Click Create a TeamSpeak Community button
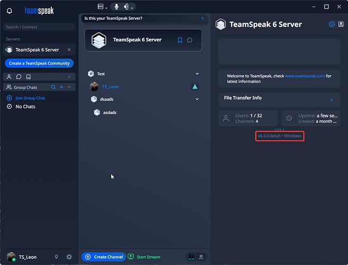The height and width of the screenshot is (265, 348). coord(39,63)
